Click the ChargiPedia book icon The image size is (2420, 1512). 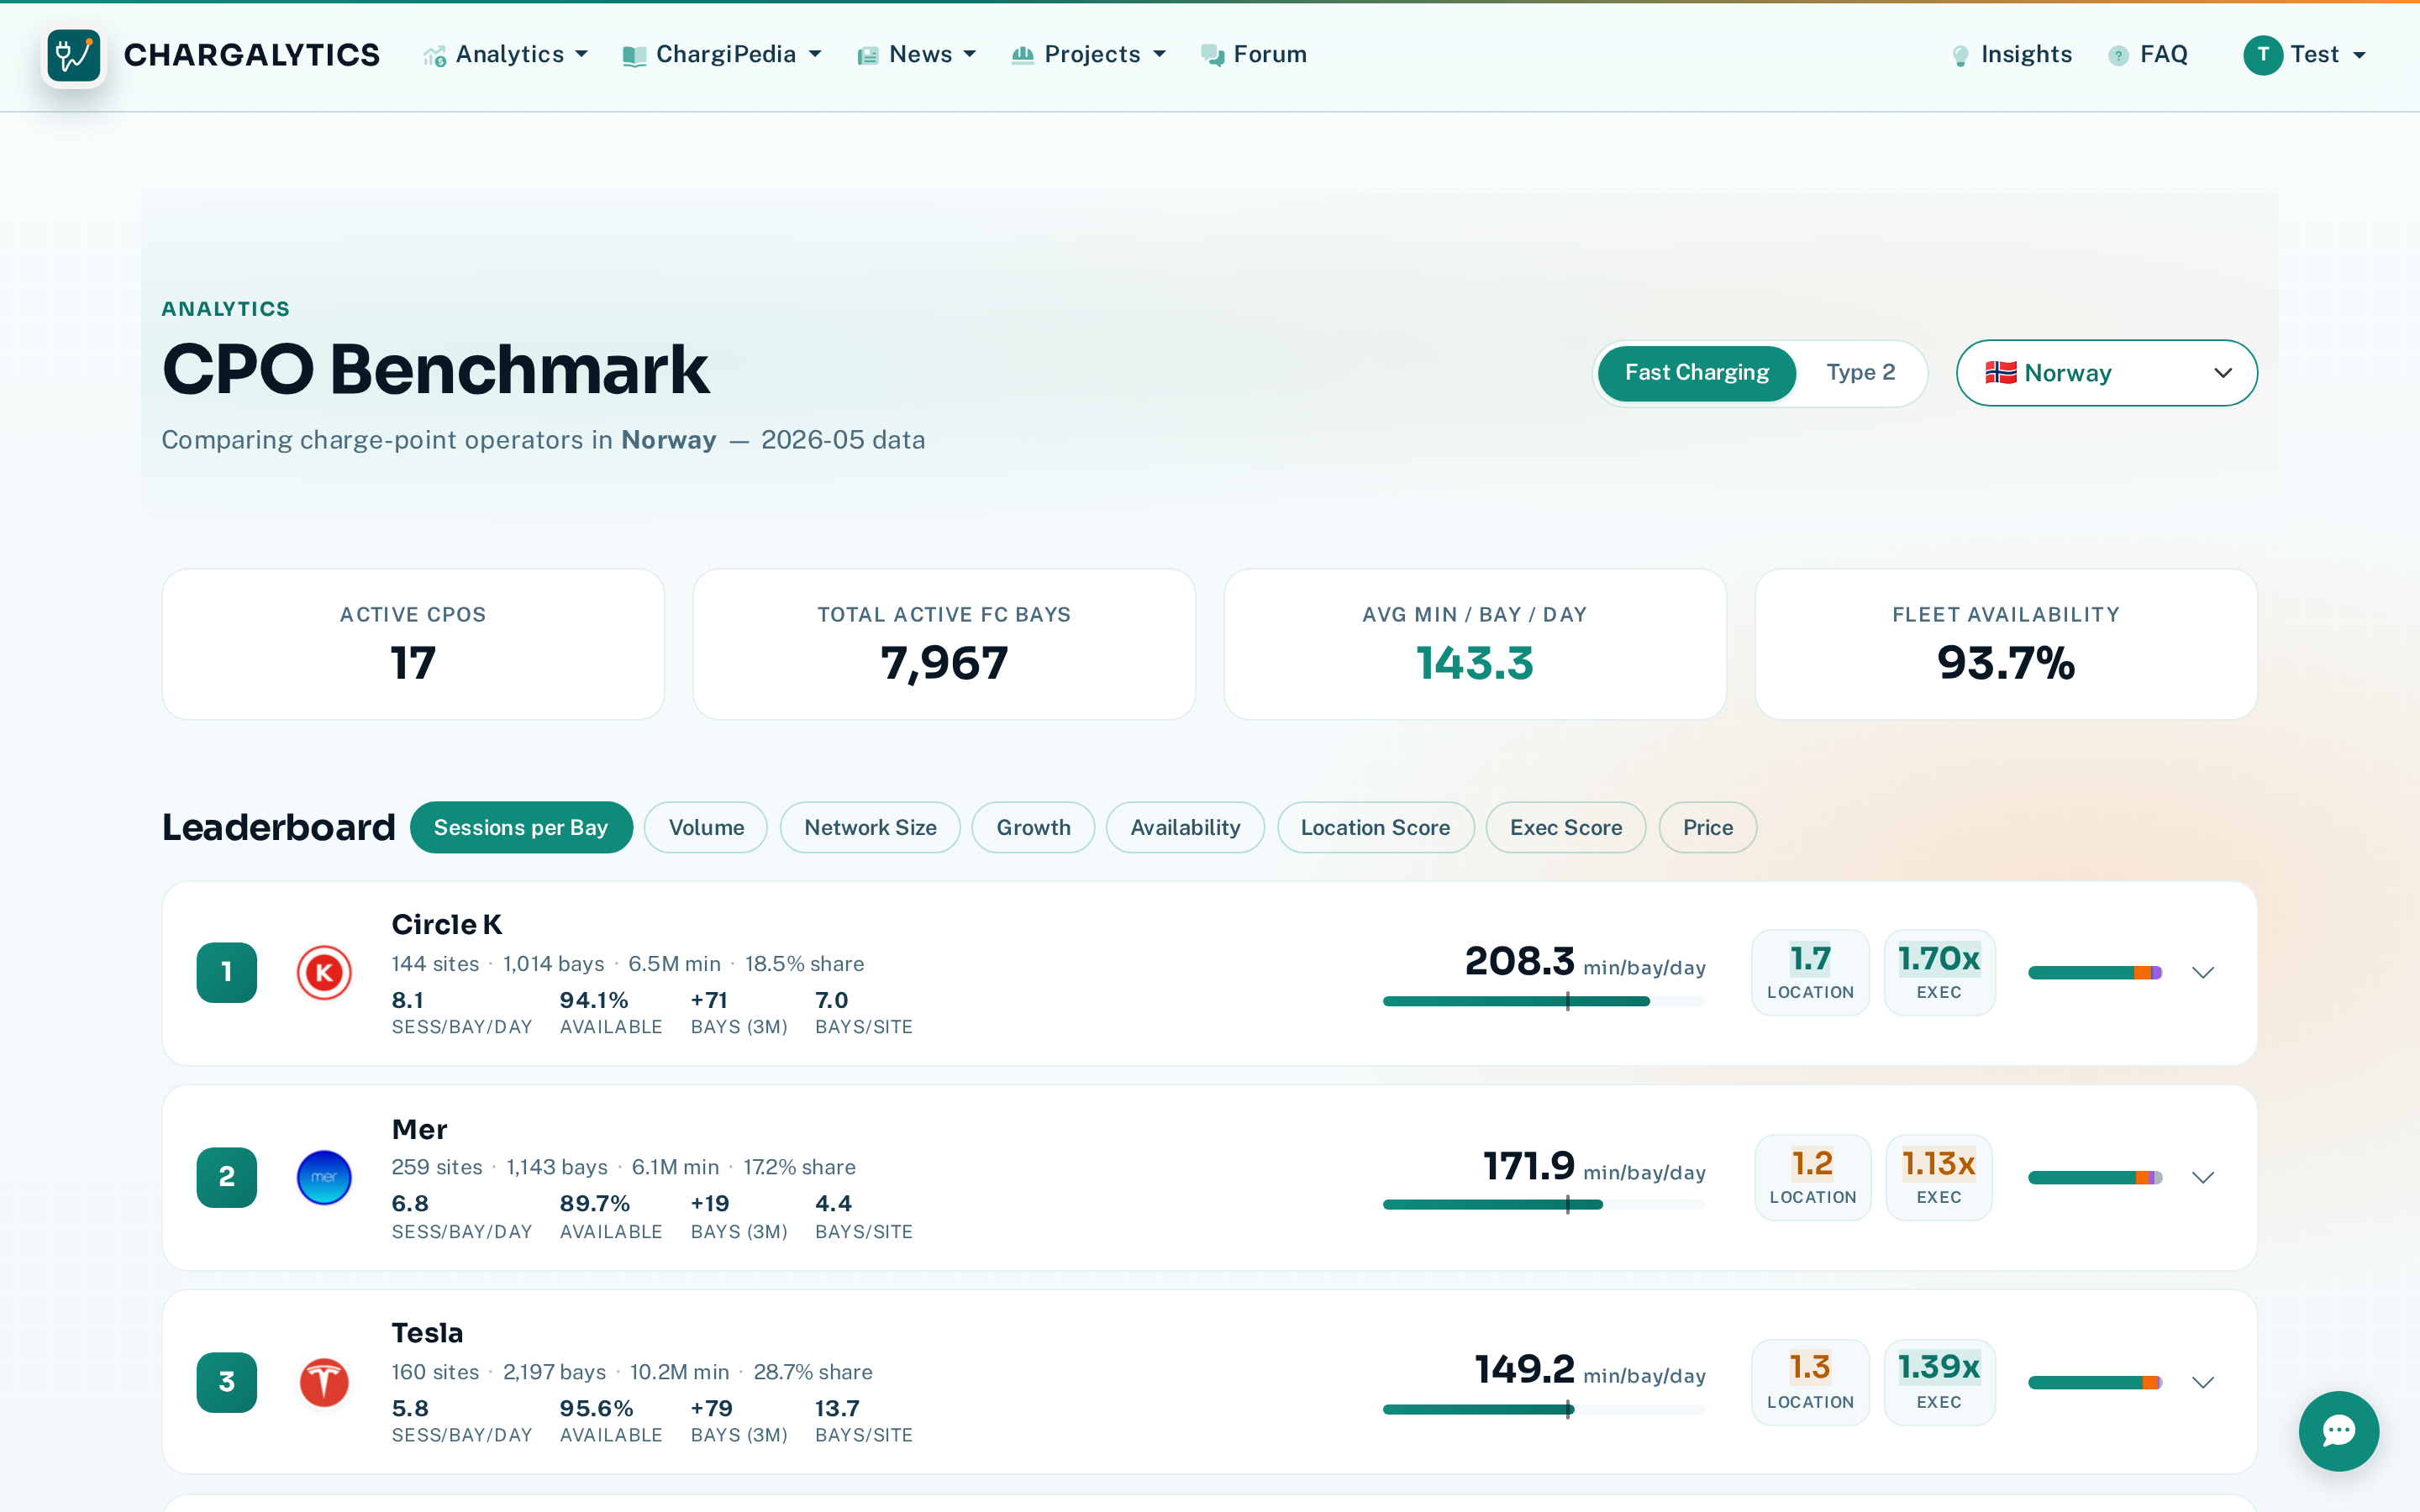pyautogui.click(x=634, y=56)
